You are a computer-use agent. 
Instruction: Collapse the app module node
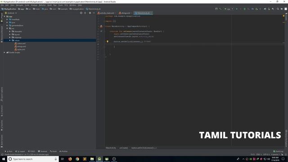(x=4, y=16)
